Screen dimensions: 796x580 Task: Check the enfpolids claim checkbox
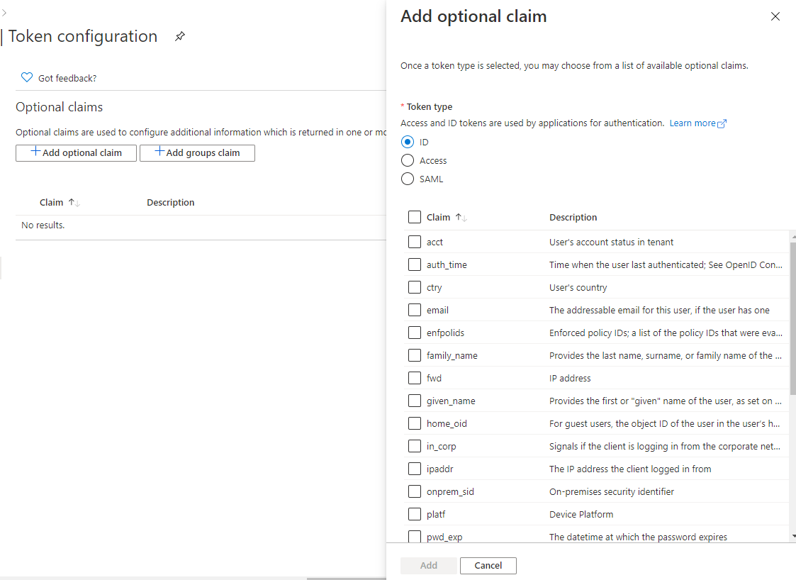pyautogui.click(x=415, y=333)
